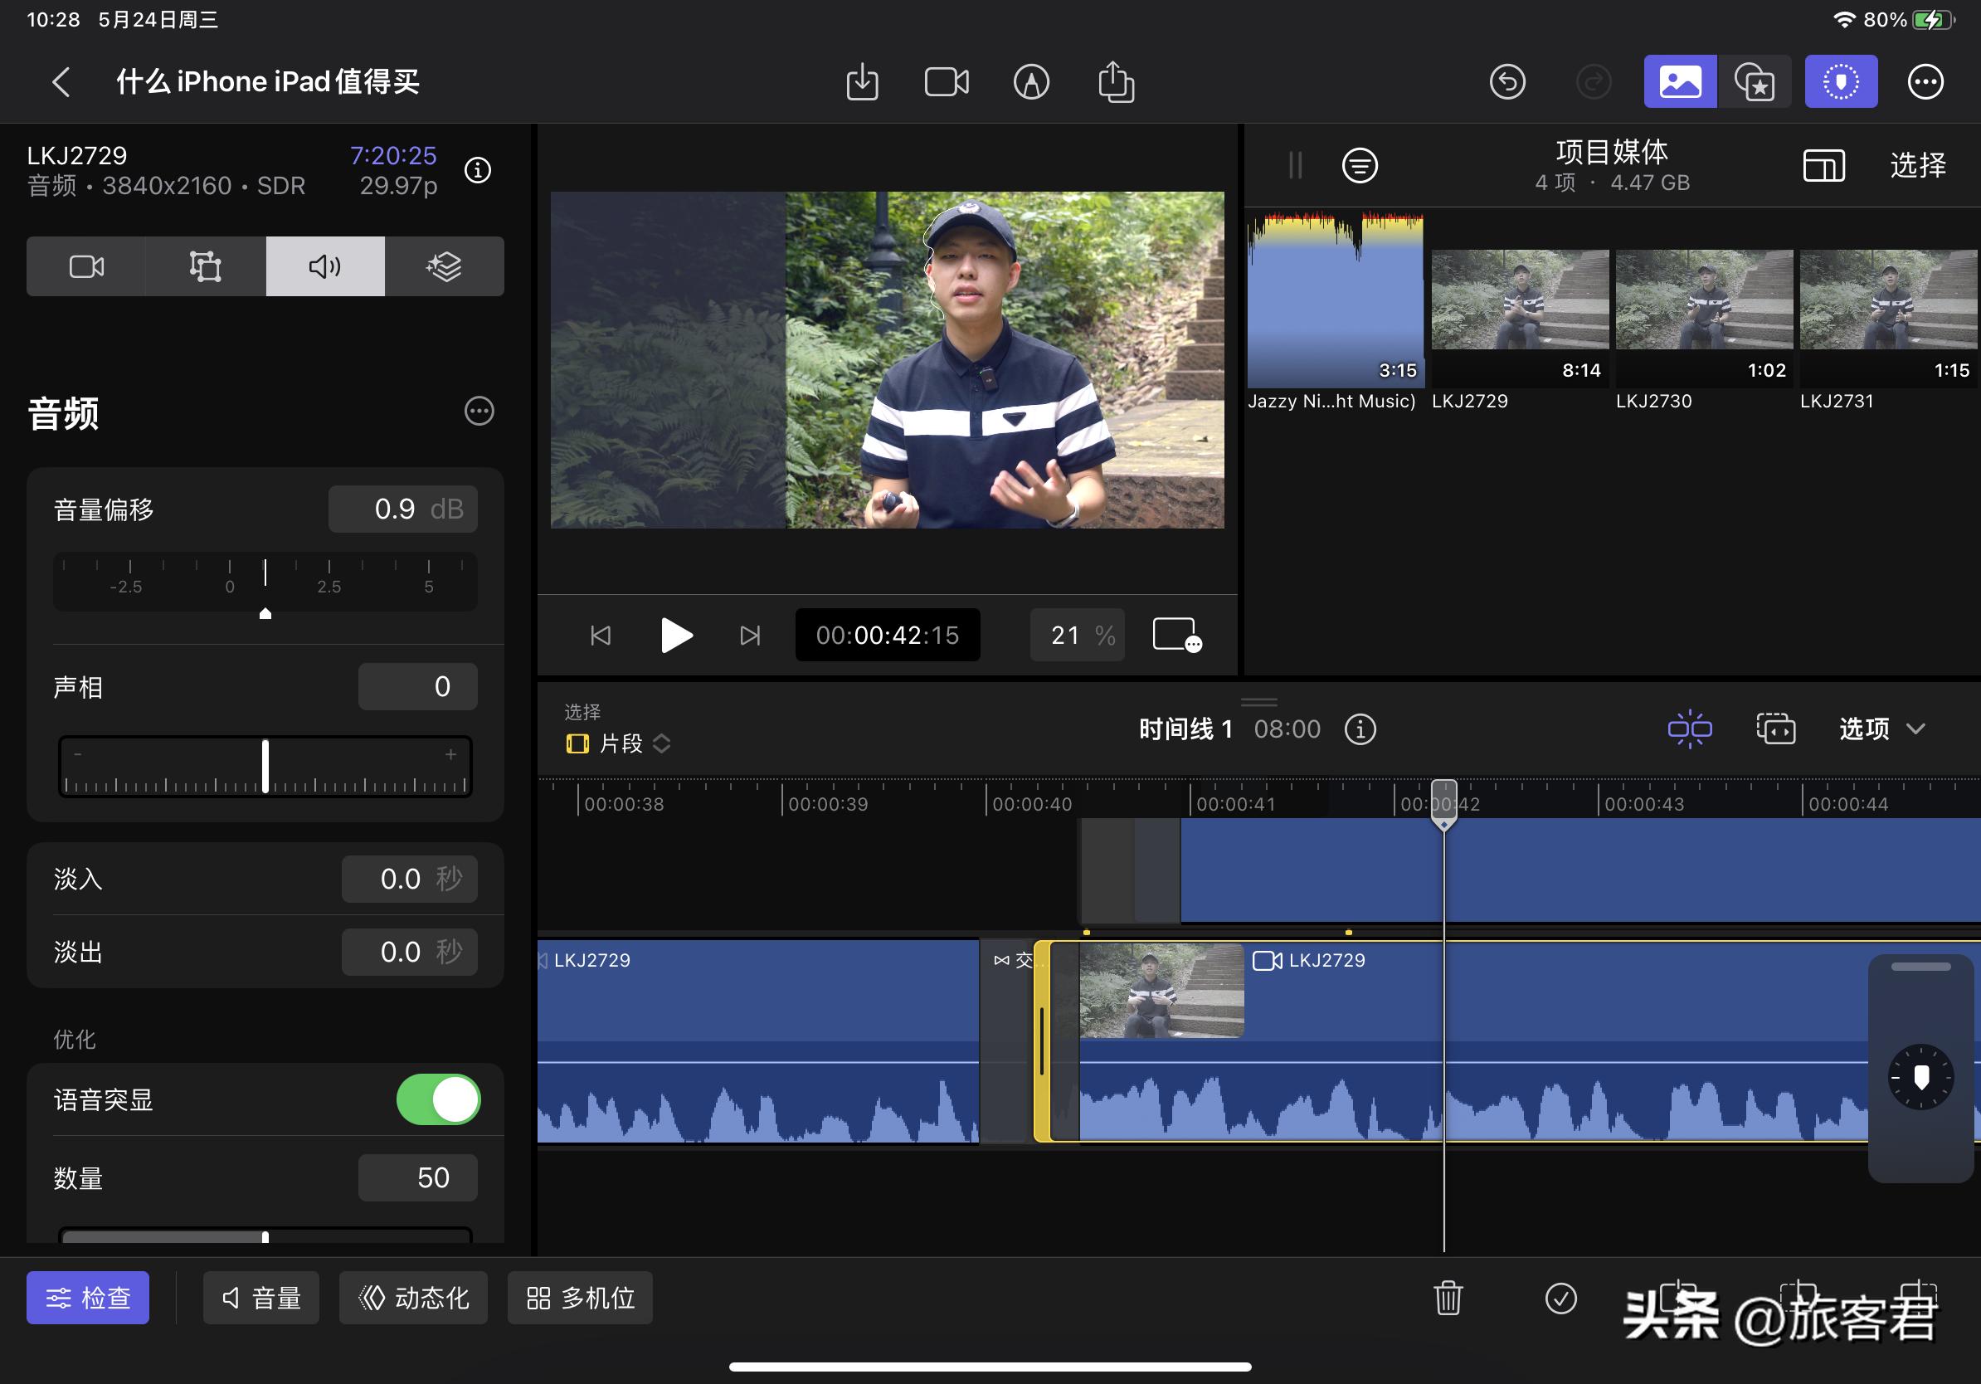Switch to the video inspector camera tab
The image size is (1981, 1384).
(x=85, y=266)
